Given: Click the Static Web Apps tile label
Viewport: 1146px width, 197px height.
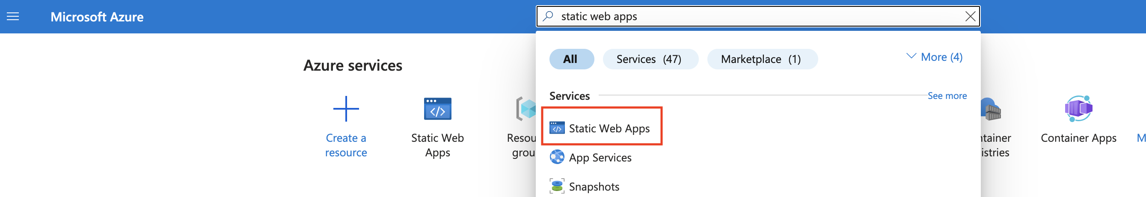Looking at the screenshot, I should coord(437,145).
